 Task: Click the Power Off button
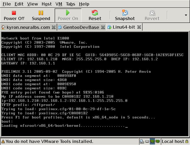tap(14, 15)
